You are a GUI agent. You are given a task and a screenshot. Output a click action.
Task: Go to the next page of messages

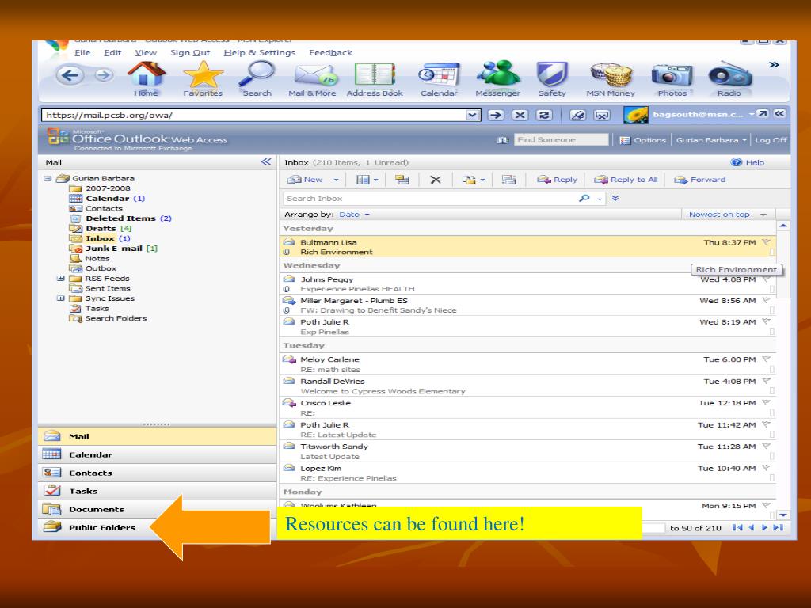point(764,528)
